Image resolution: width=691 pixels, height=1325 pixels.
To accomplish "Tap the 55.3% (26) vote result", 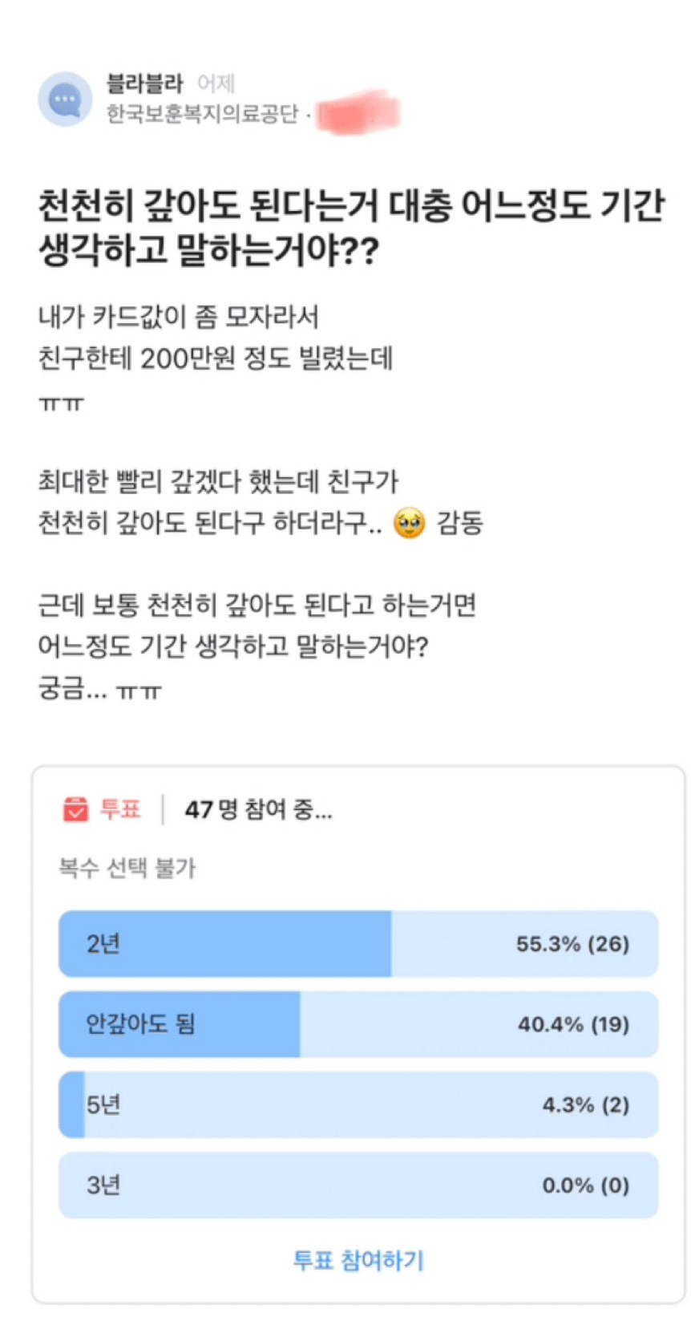I will (572, 944).
